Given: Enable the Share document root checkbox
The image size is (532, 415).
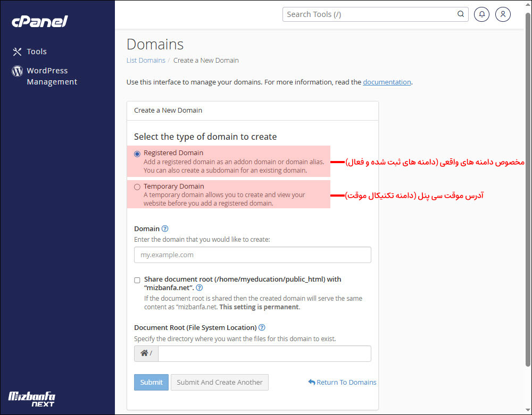Looking at the screenshot, I should 137,280.
